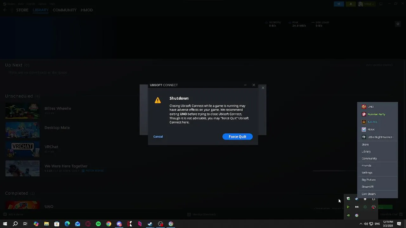The image size is (406, 228).
Task: Switch to Steam STORE tab
Action: click(x=23, y=10)
